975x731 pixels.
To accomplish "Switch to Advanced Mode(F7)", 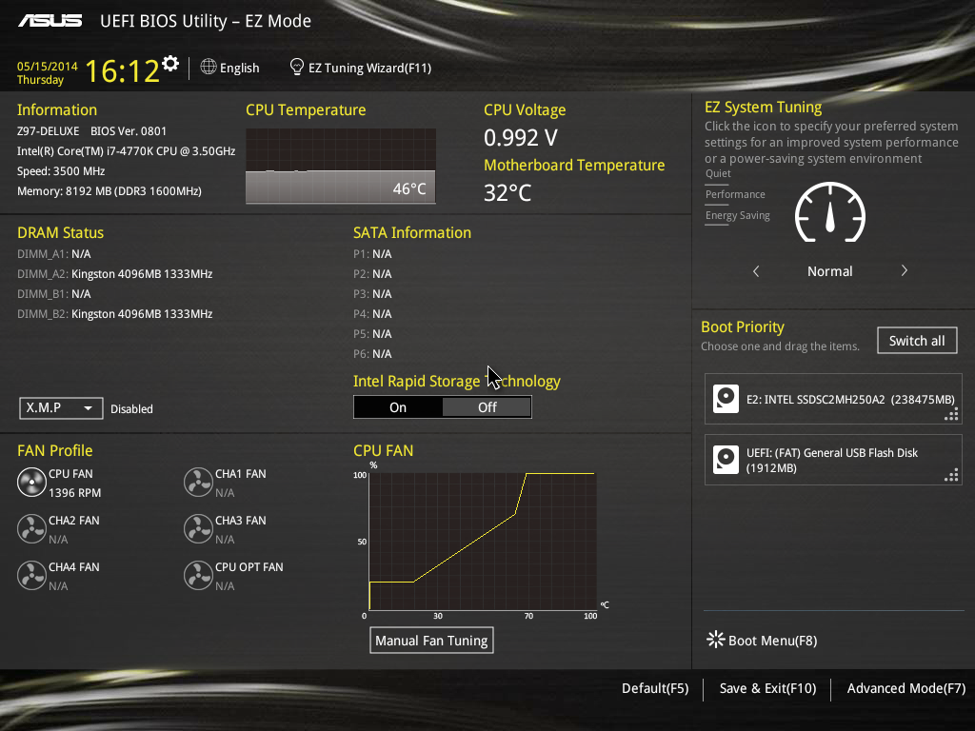I will point(906,688).
